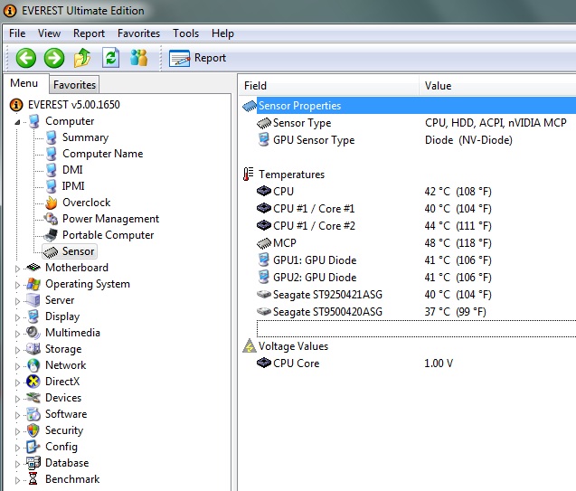
Task: Expand the Multimedia tree node
Action: (17, 334)
